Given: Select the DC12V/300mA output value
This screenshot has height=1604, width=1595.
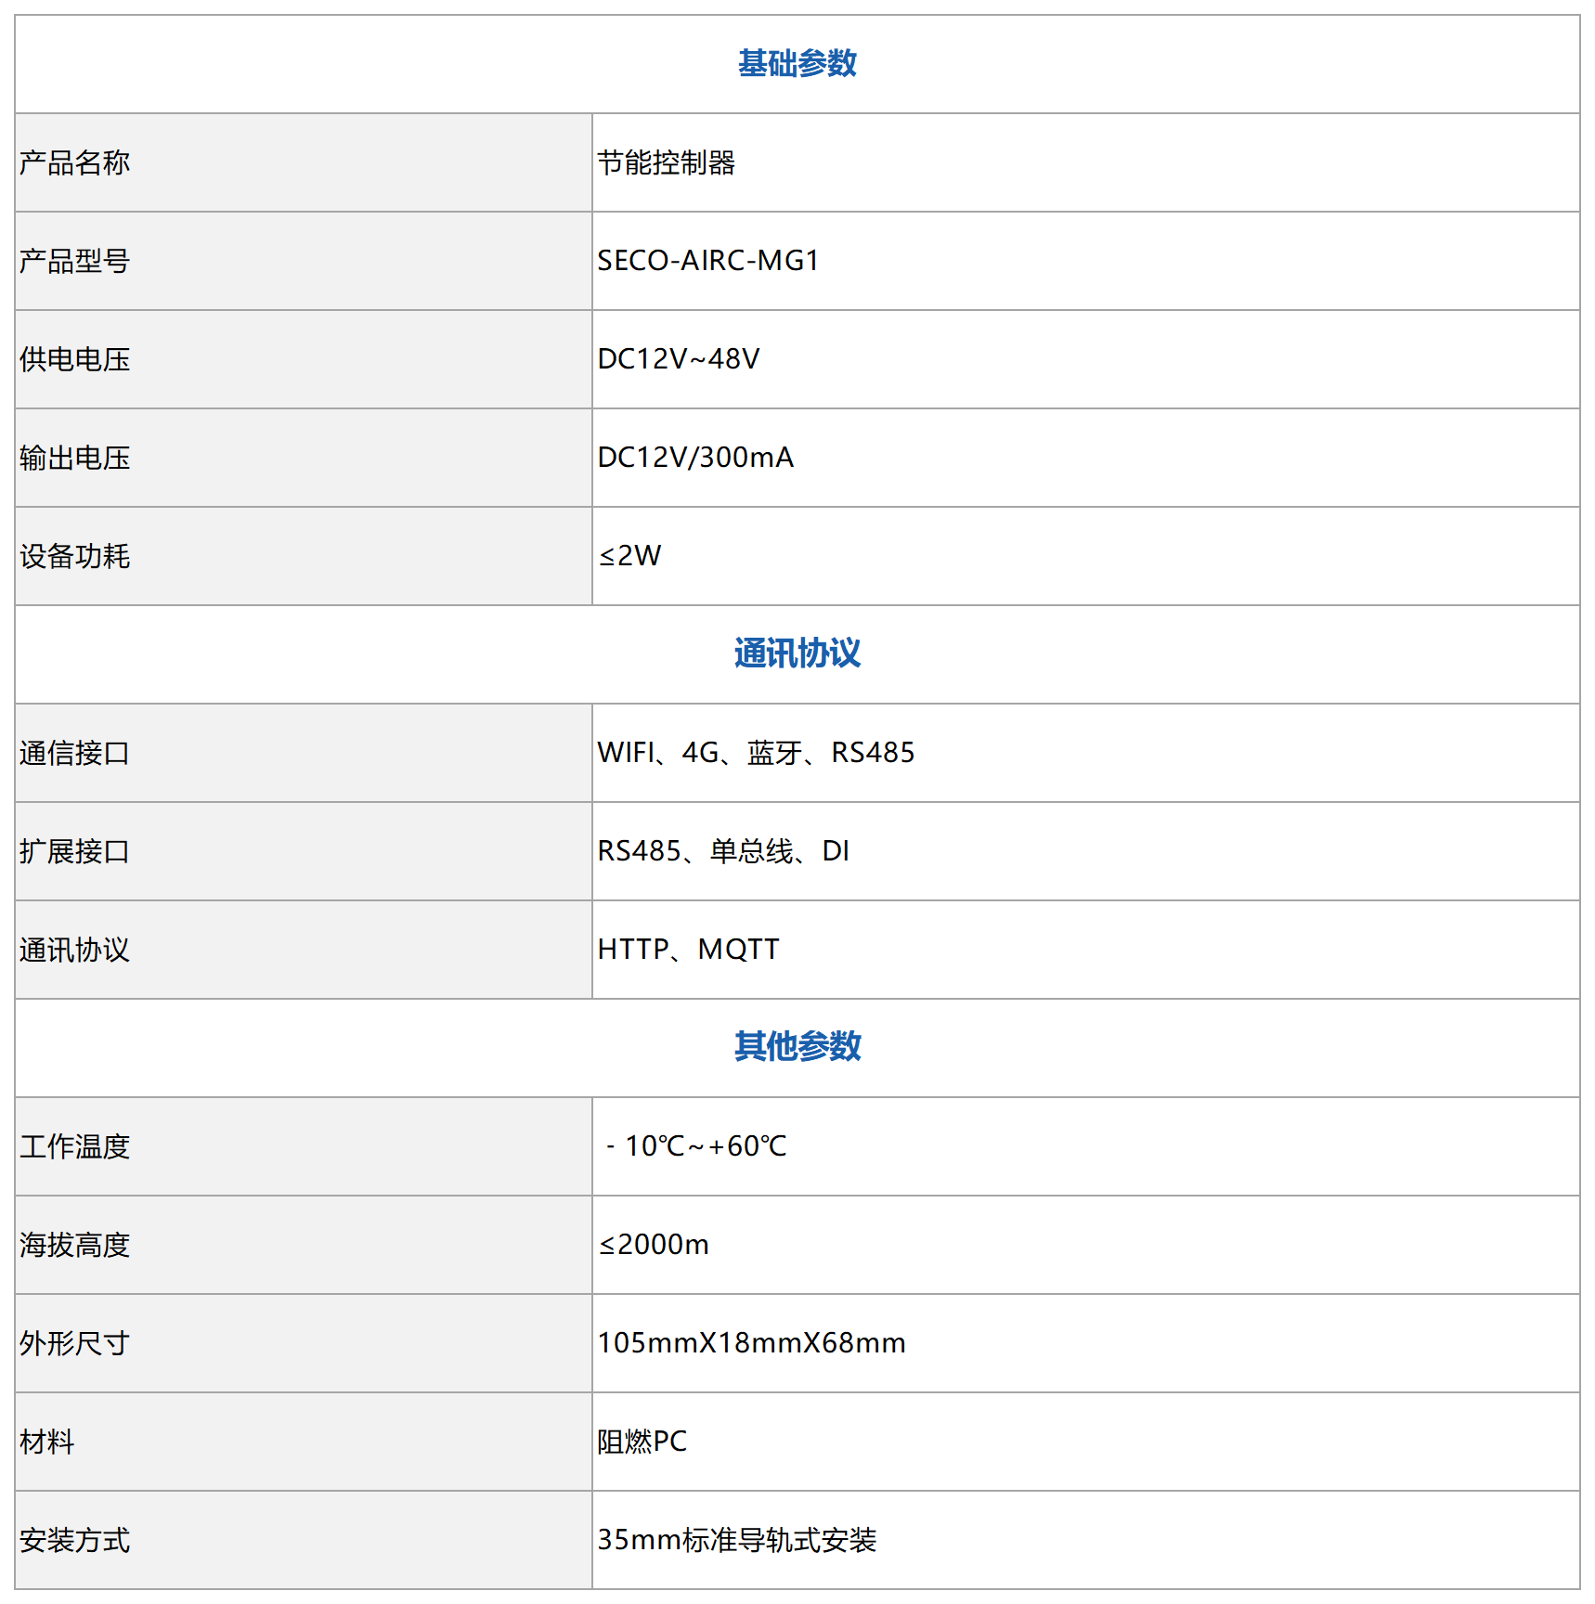Looking at the screenshot, I should click(695, 458).
